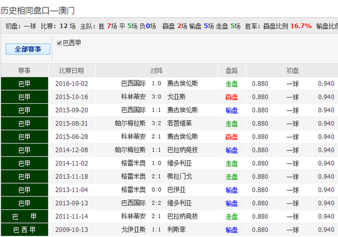Select the date 2016-10-02

[x=71, y=84]
